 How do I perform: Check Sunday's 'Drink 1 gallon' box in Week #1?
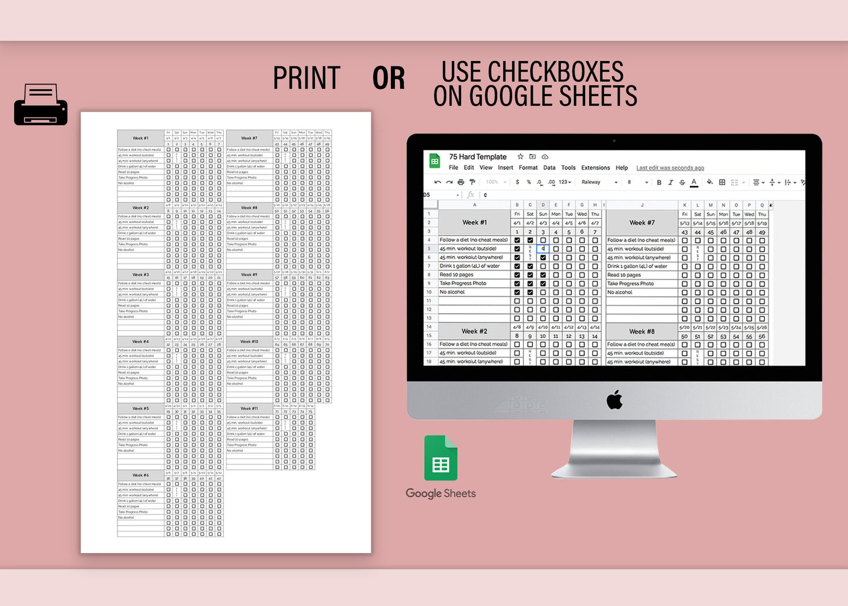click(543, 266)
